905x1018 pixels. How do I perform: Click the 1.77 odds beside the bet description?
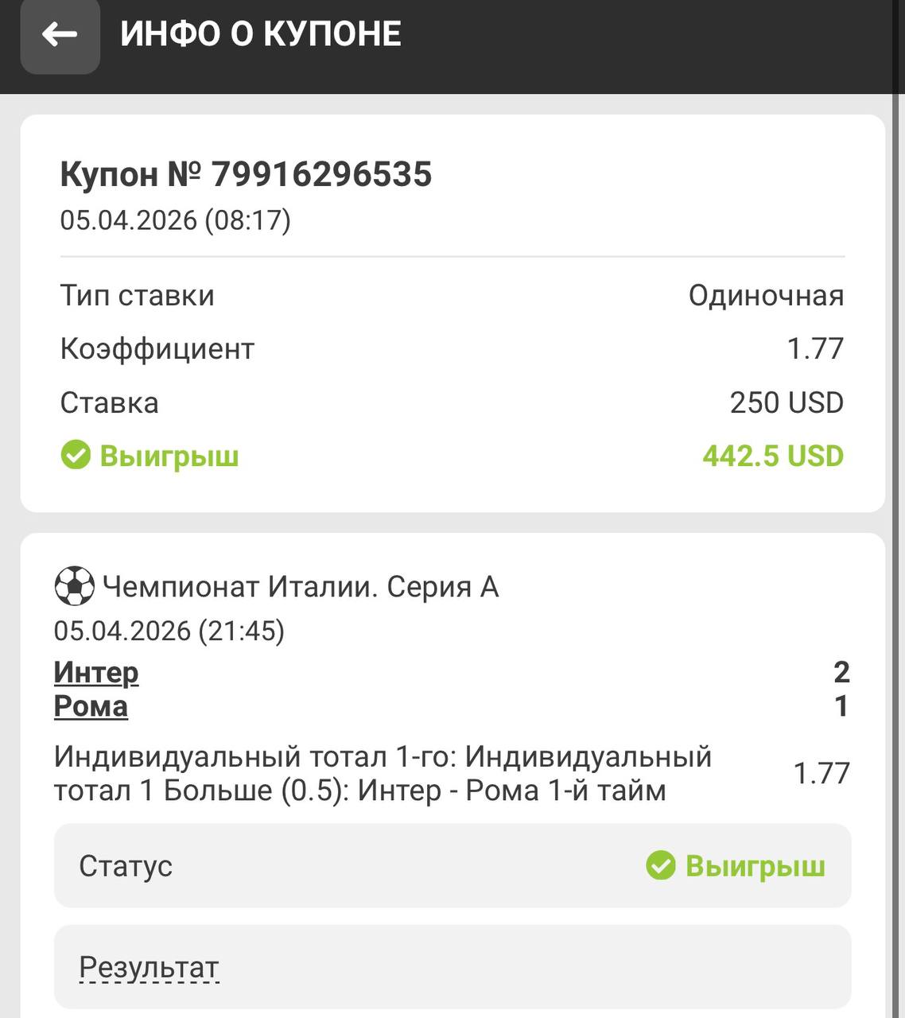tap(821, 773)
